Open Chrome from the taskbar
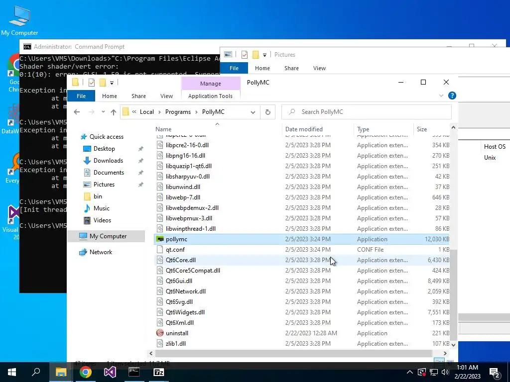The image size is (510, 382). tap(85, 372)
